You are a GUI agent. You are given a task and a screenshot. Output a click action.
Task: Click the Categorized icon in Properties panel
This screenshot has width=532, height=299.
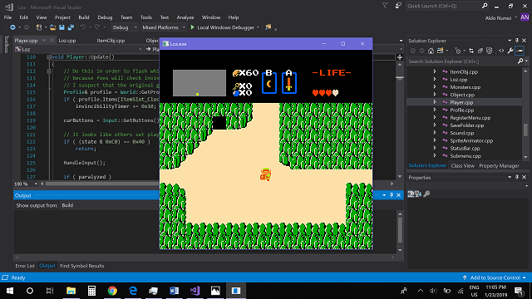coord(411,194)
